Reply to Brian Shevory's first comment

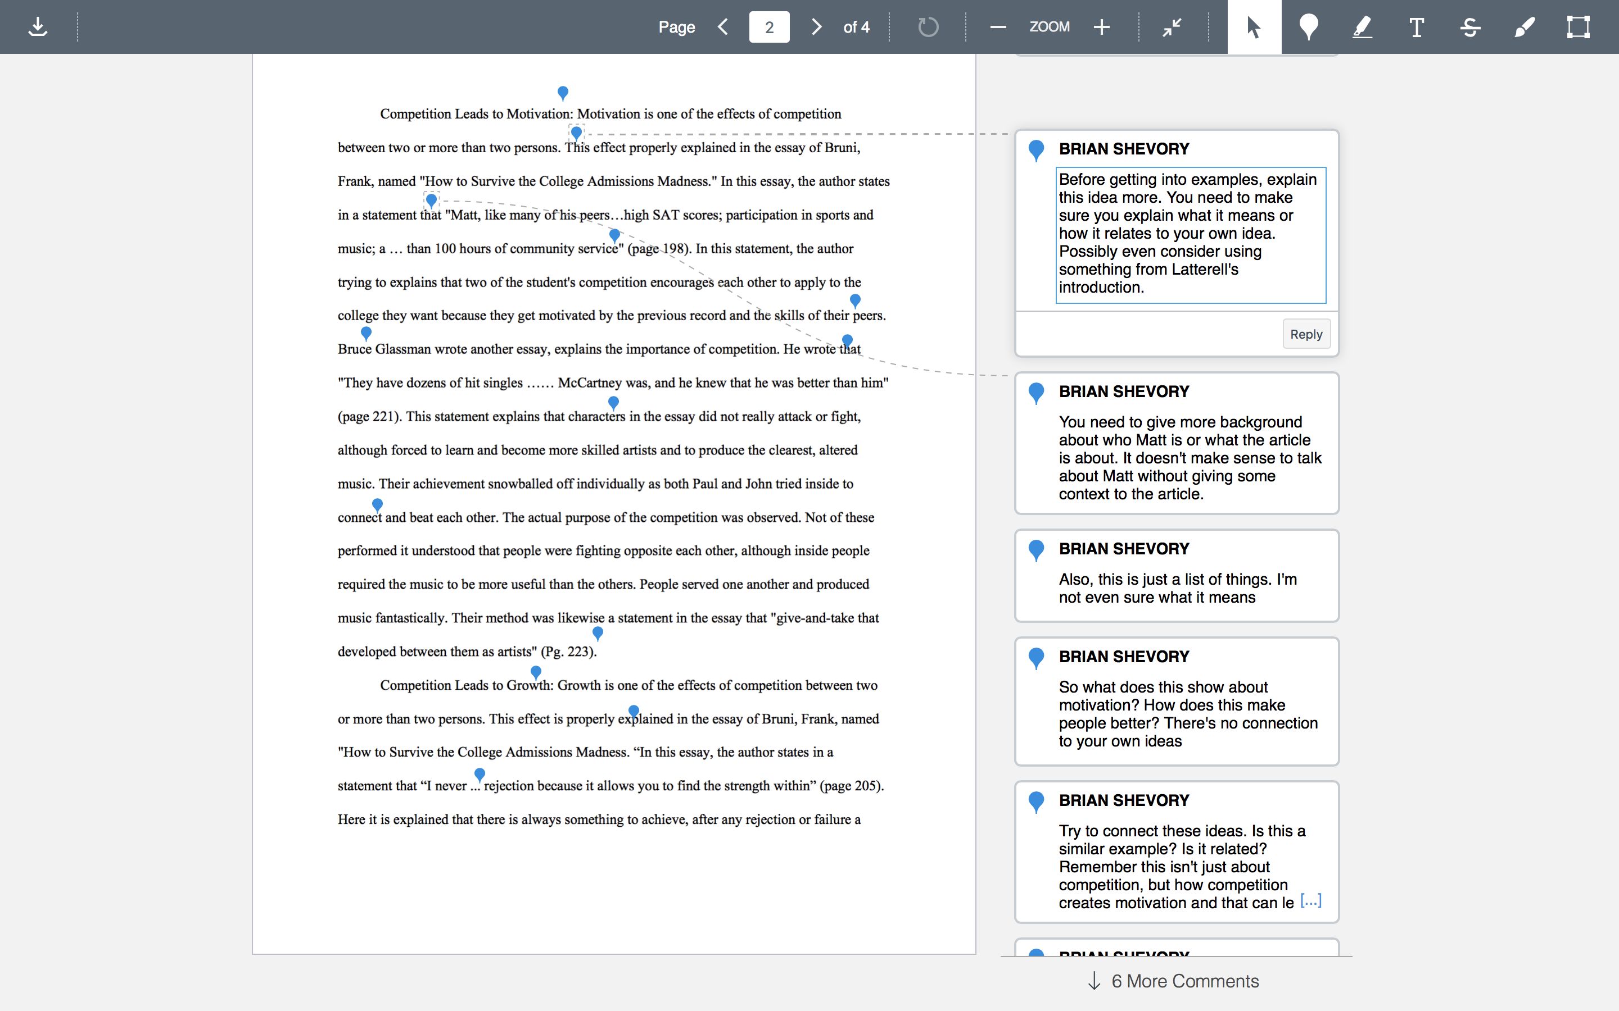tap(1306, 334)
